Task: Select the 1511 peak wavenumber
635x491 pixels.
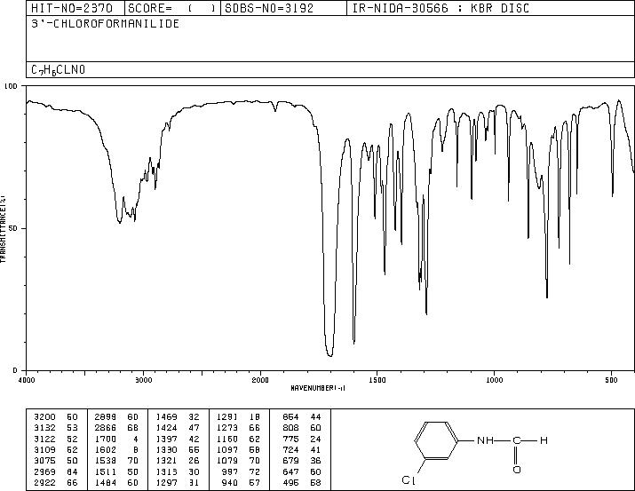Action: click(106, 472)
